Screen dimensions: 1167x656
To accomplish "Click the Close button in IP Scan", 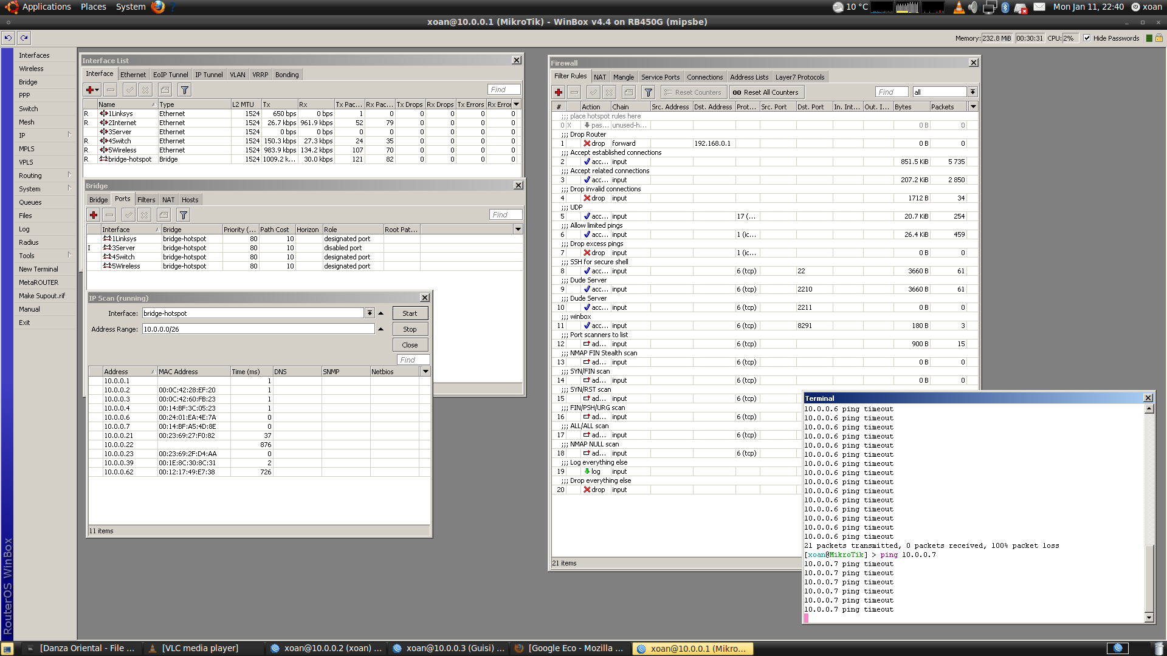I will point(410,345).
